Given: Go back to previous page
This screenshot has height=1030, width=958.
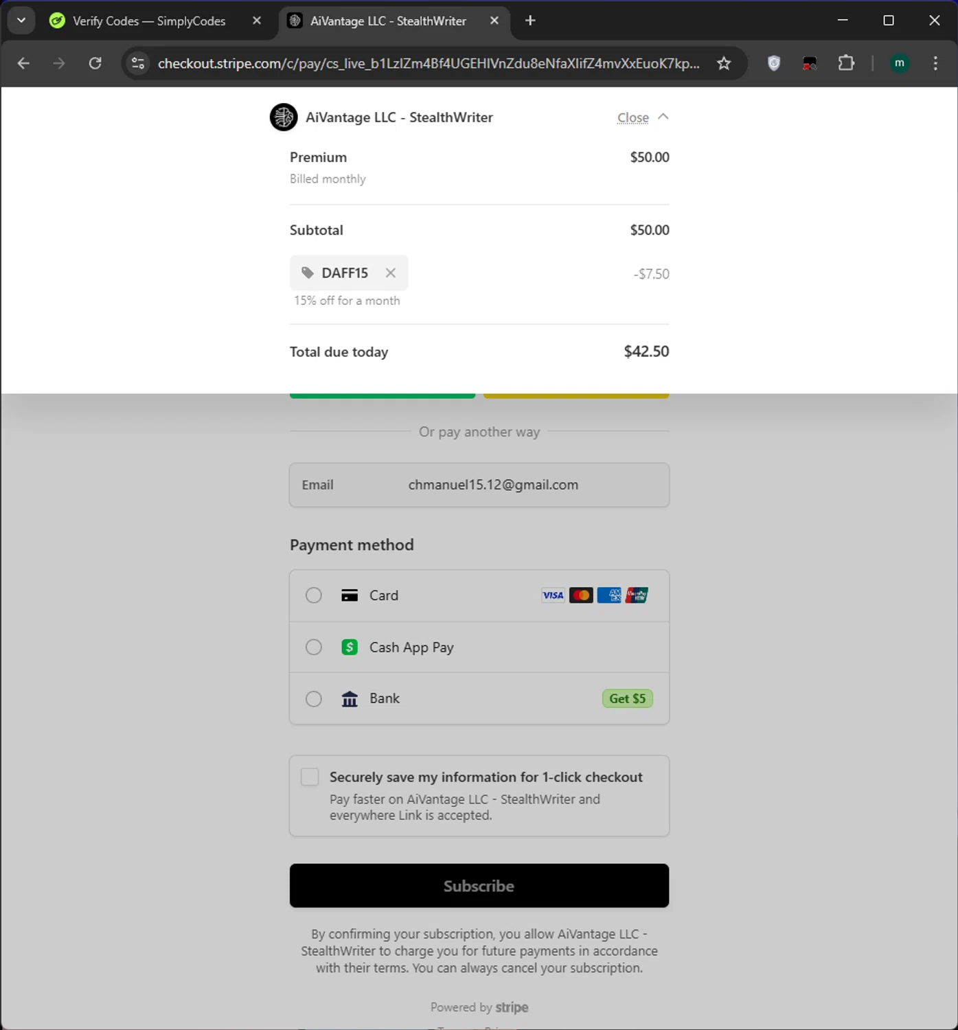Looking at the screenshot, I should [x=23, y=63].
